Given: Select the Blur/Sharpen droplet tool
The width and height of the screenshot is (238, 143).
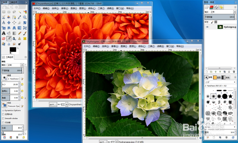Looking at the screenshot, I should [9, 44].
